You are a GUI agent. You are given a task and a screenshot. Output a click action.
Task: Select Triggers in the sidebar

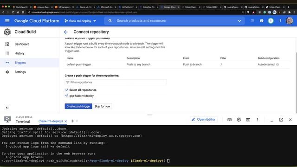pos(20,63)
